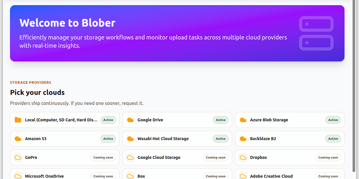Click the Providers ship continuously description text
This screenshot has height=179, width=359.
(x=77, y=103)
